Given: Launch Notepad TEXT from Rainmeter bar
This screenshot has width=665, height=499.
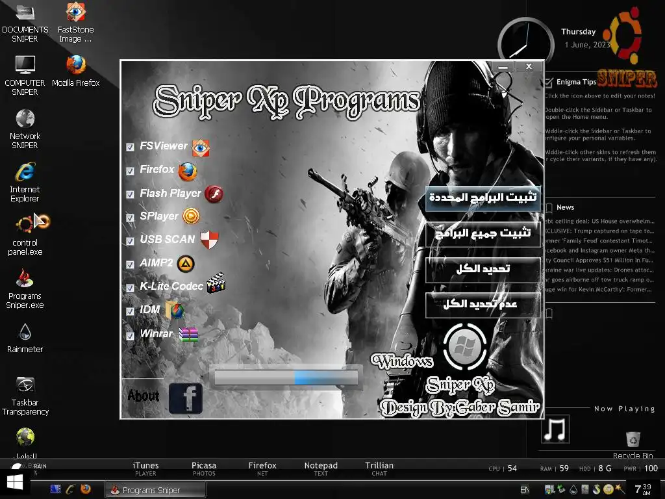Looking at the screenshot, I should point(321,468).
